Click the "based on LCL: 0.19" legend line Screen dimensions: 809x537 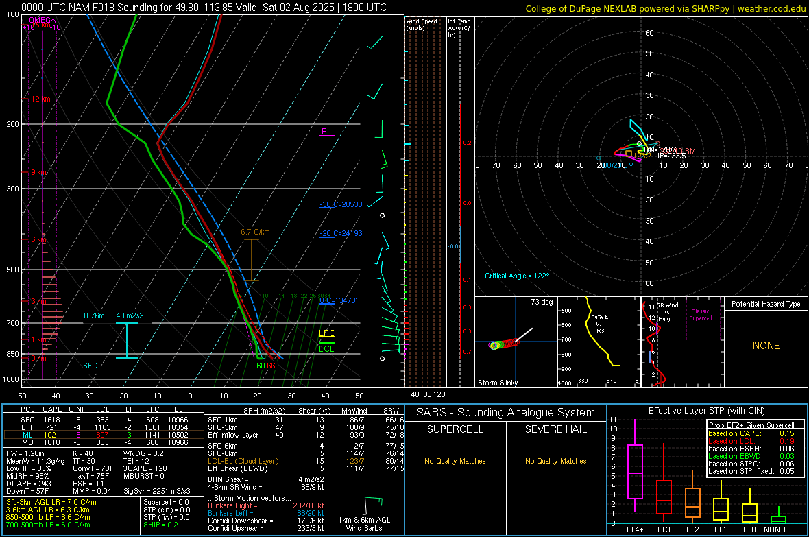(x=751, y=441)
